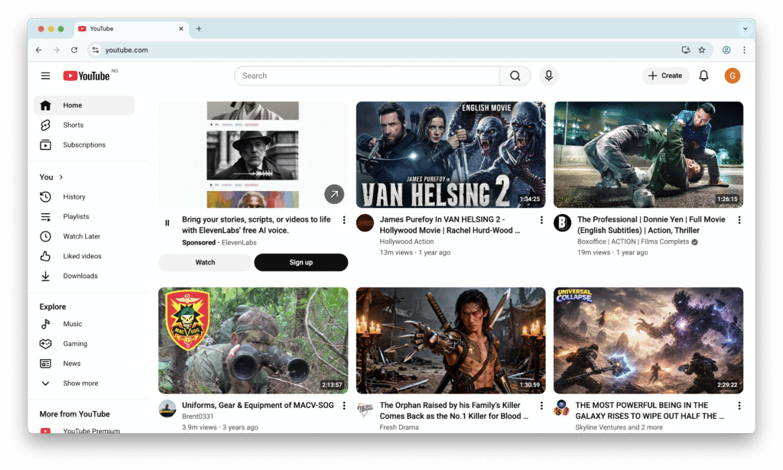Image resolution: width=783 pixels, height=470 pixels.
Task: Bookmark this page with star icon
Action: pos(702,50)
